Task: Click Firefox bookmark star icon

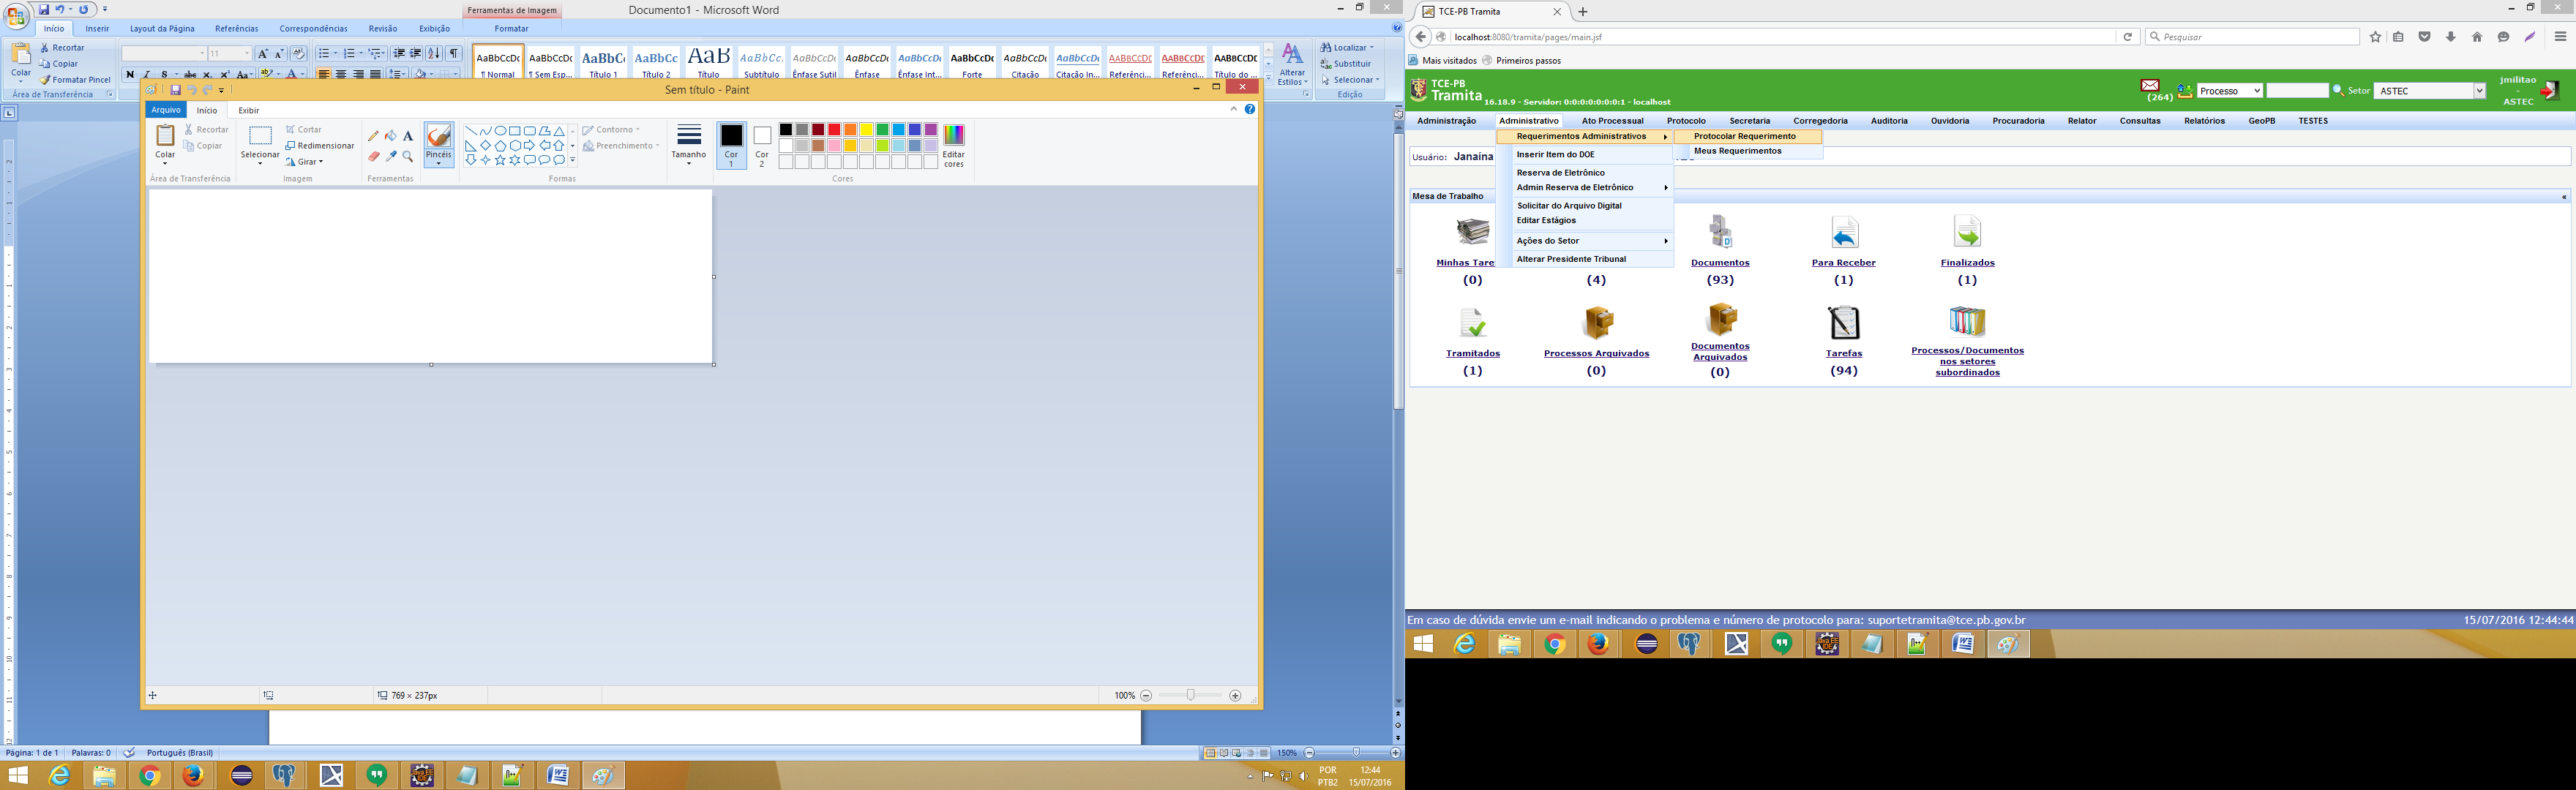Action: (2376, 37)
